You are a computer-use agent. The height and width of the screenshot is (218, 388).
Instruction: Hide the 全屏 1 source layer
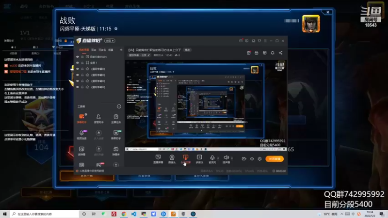pyautogui.click(x=78, y=63)
